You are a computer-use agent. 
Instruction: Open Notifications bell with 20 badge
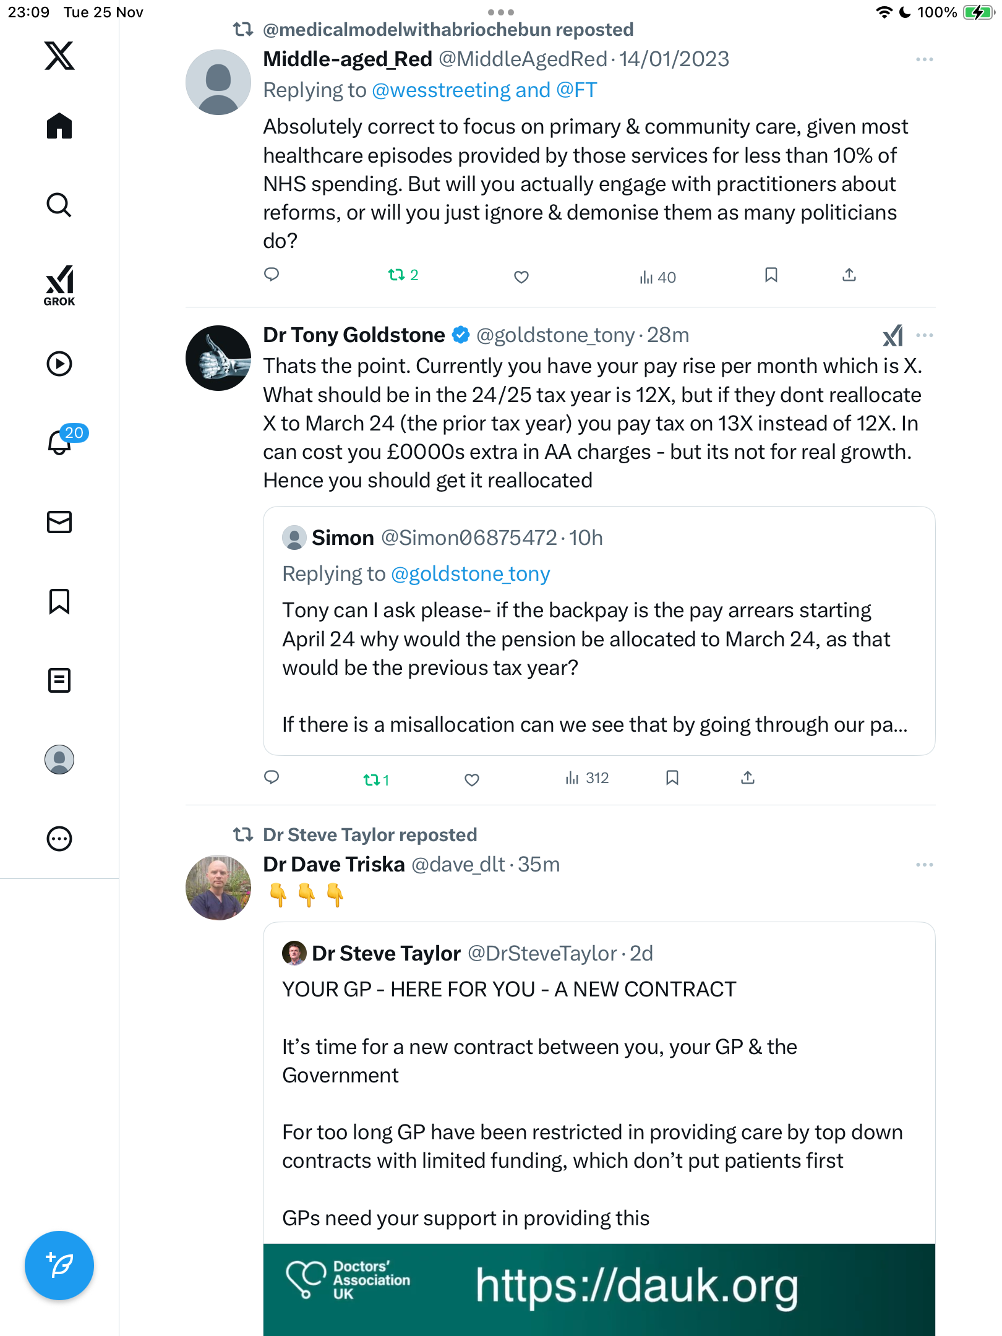(61, 442)
